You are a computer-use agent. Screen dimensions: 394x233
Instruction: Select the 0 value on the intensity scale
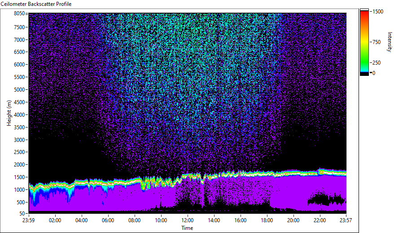tap(374, 73)
